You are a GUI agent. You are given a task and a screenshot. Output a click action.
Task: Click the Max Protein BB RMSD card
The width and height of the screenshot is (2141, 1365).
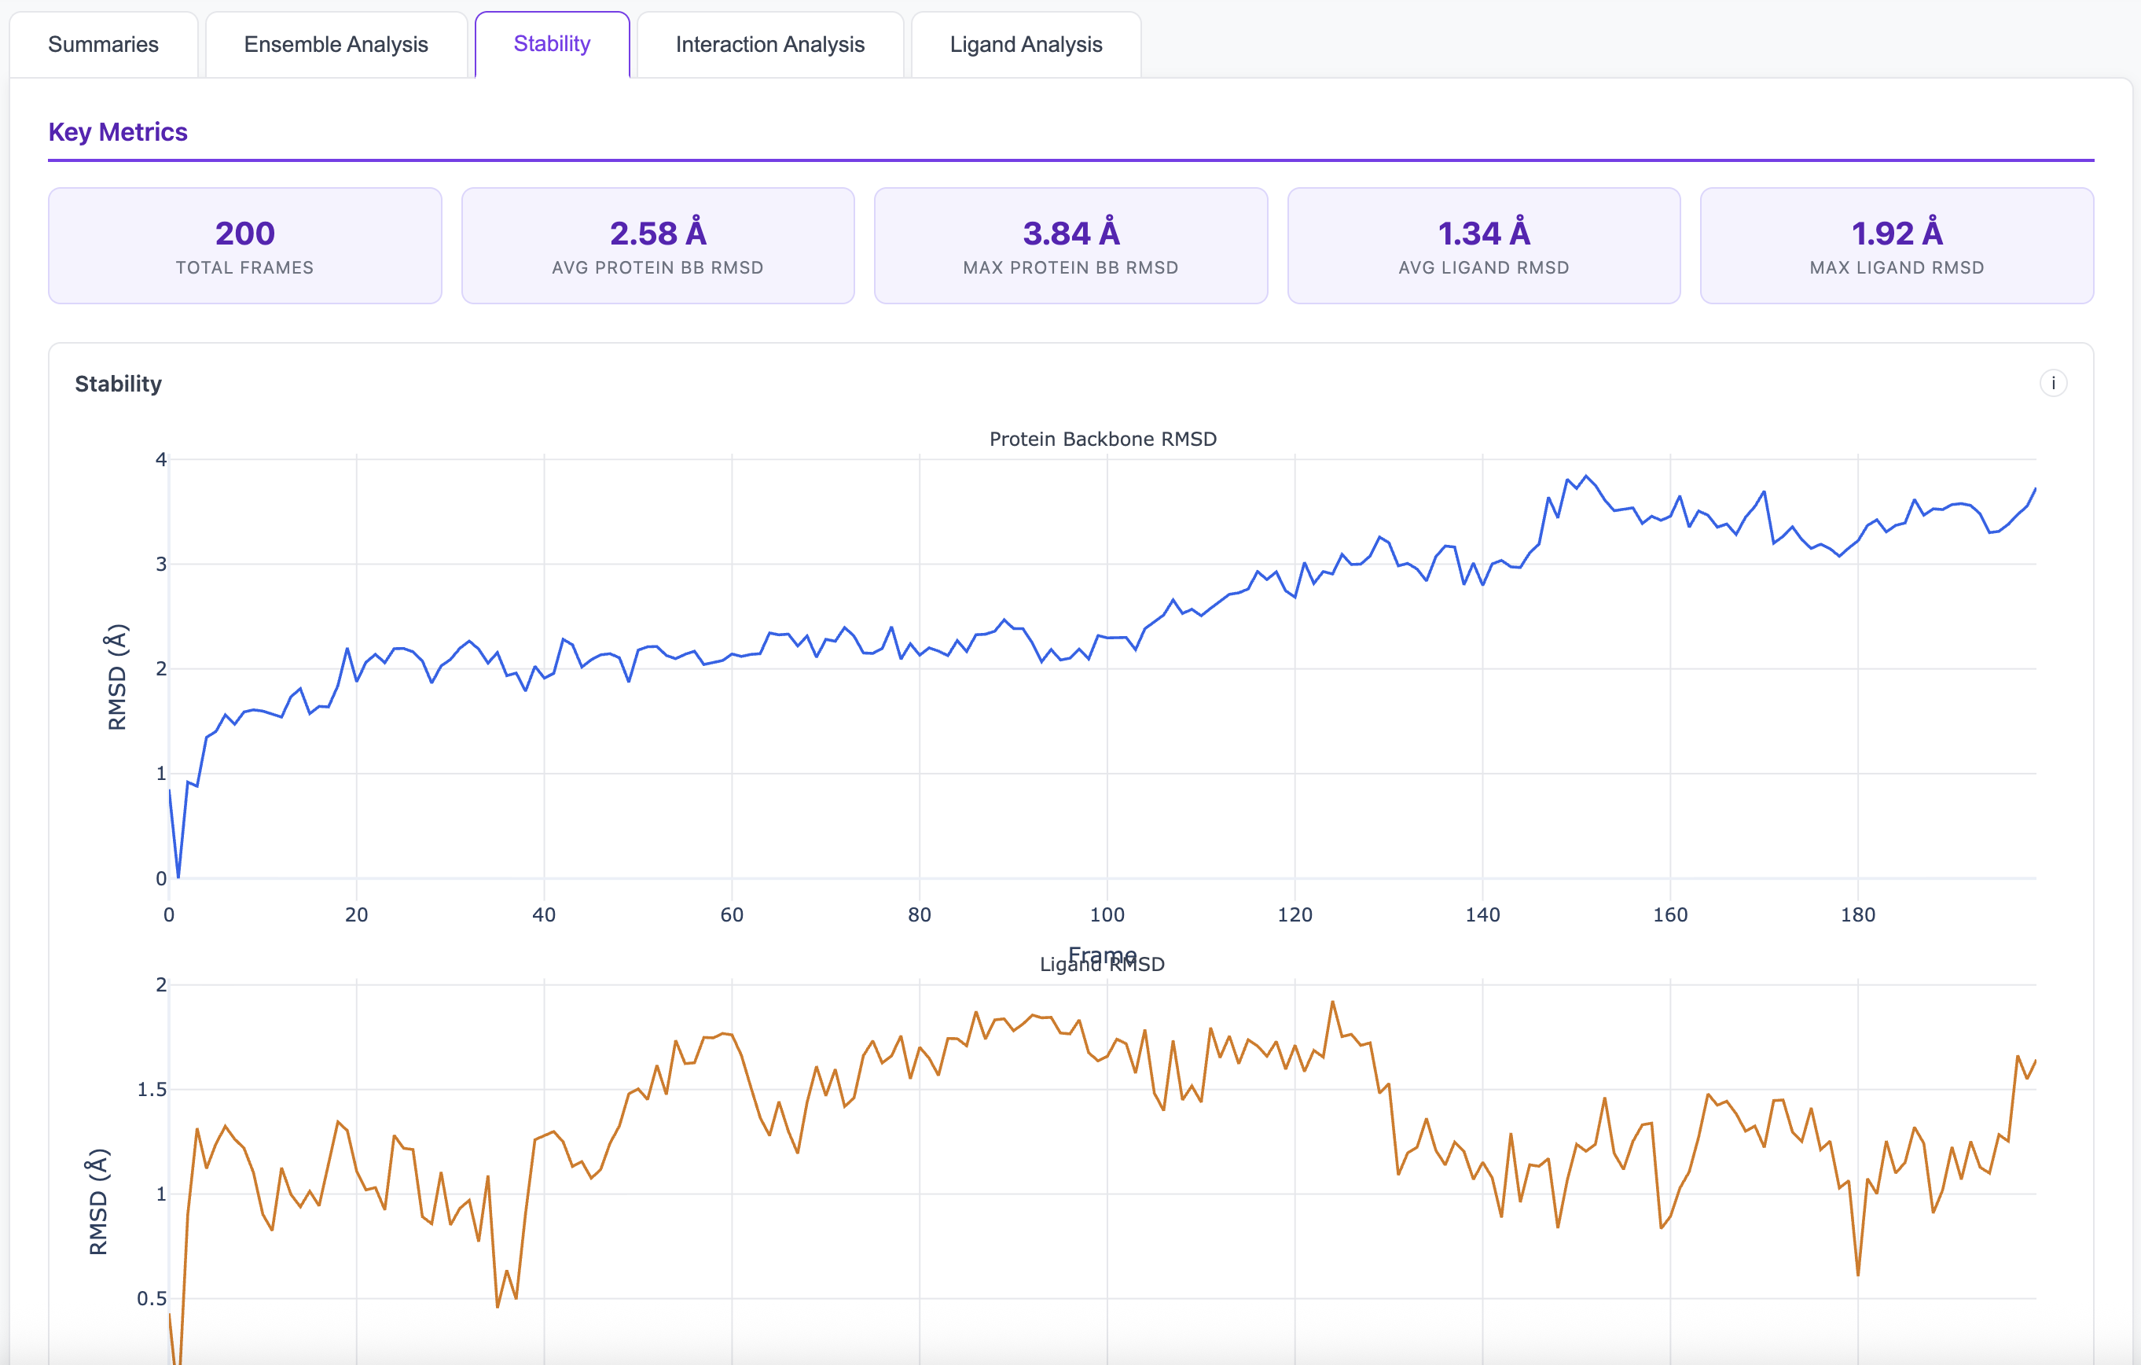[x=1070, y=245]
